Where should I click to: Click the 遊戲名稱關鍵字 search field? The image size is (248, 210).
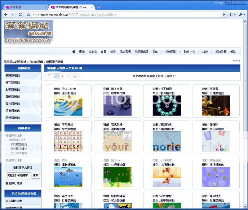pos(19,176)
